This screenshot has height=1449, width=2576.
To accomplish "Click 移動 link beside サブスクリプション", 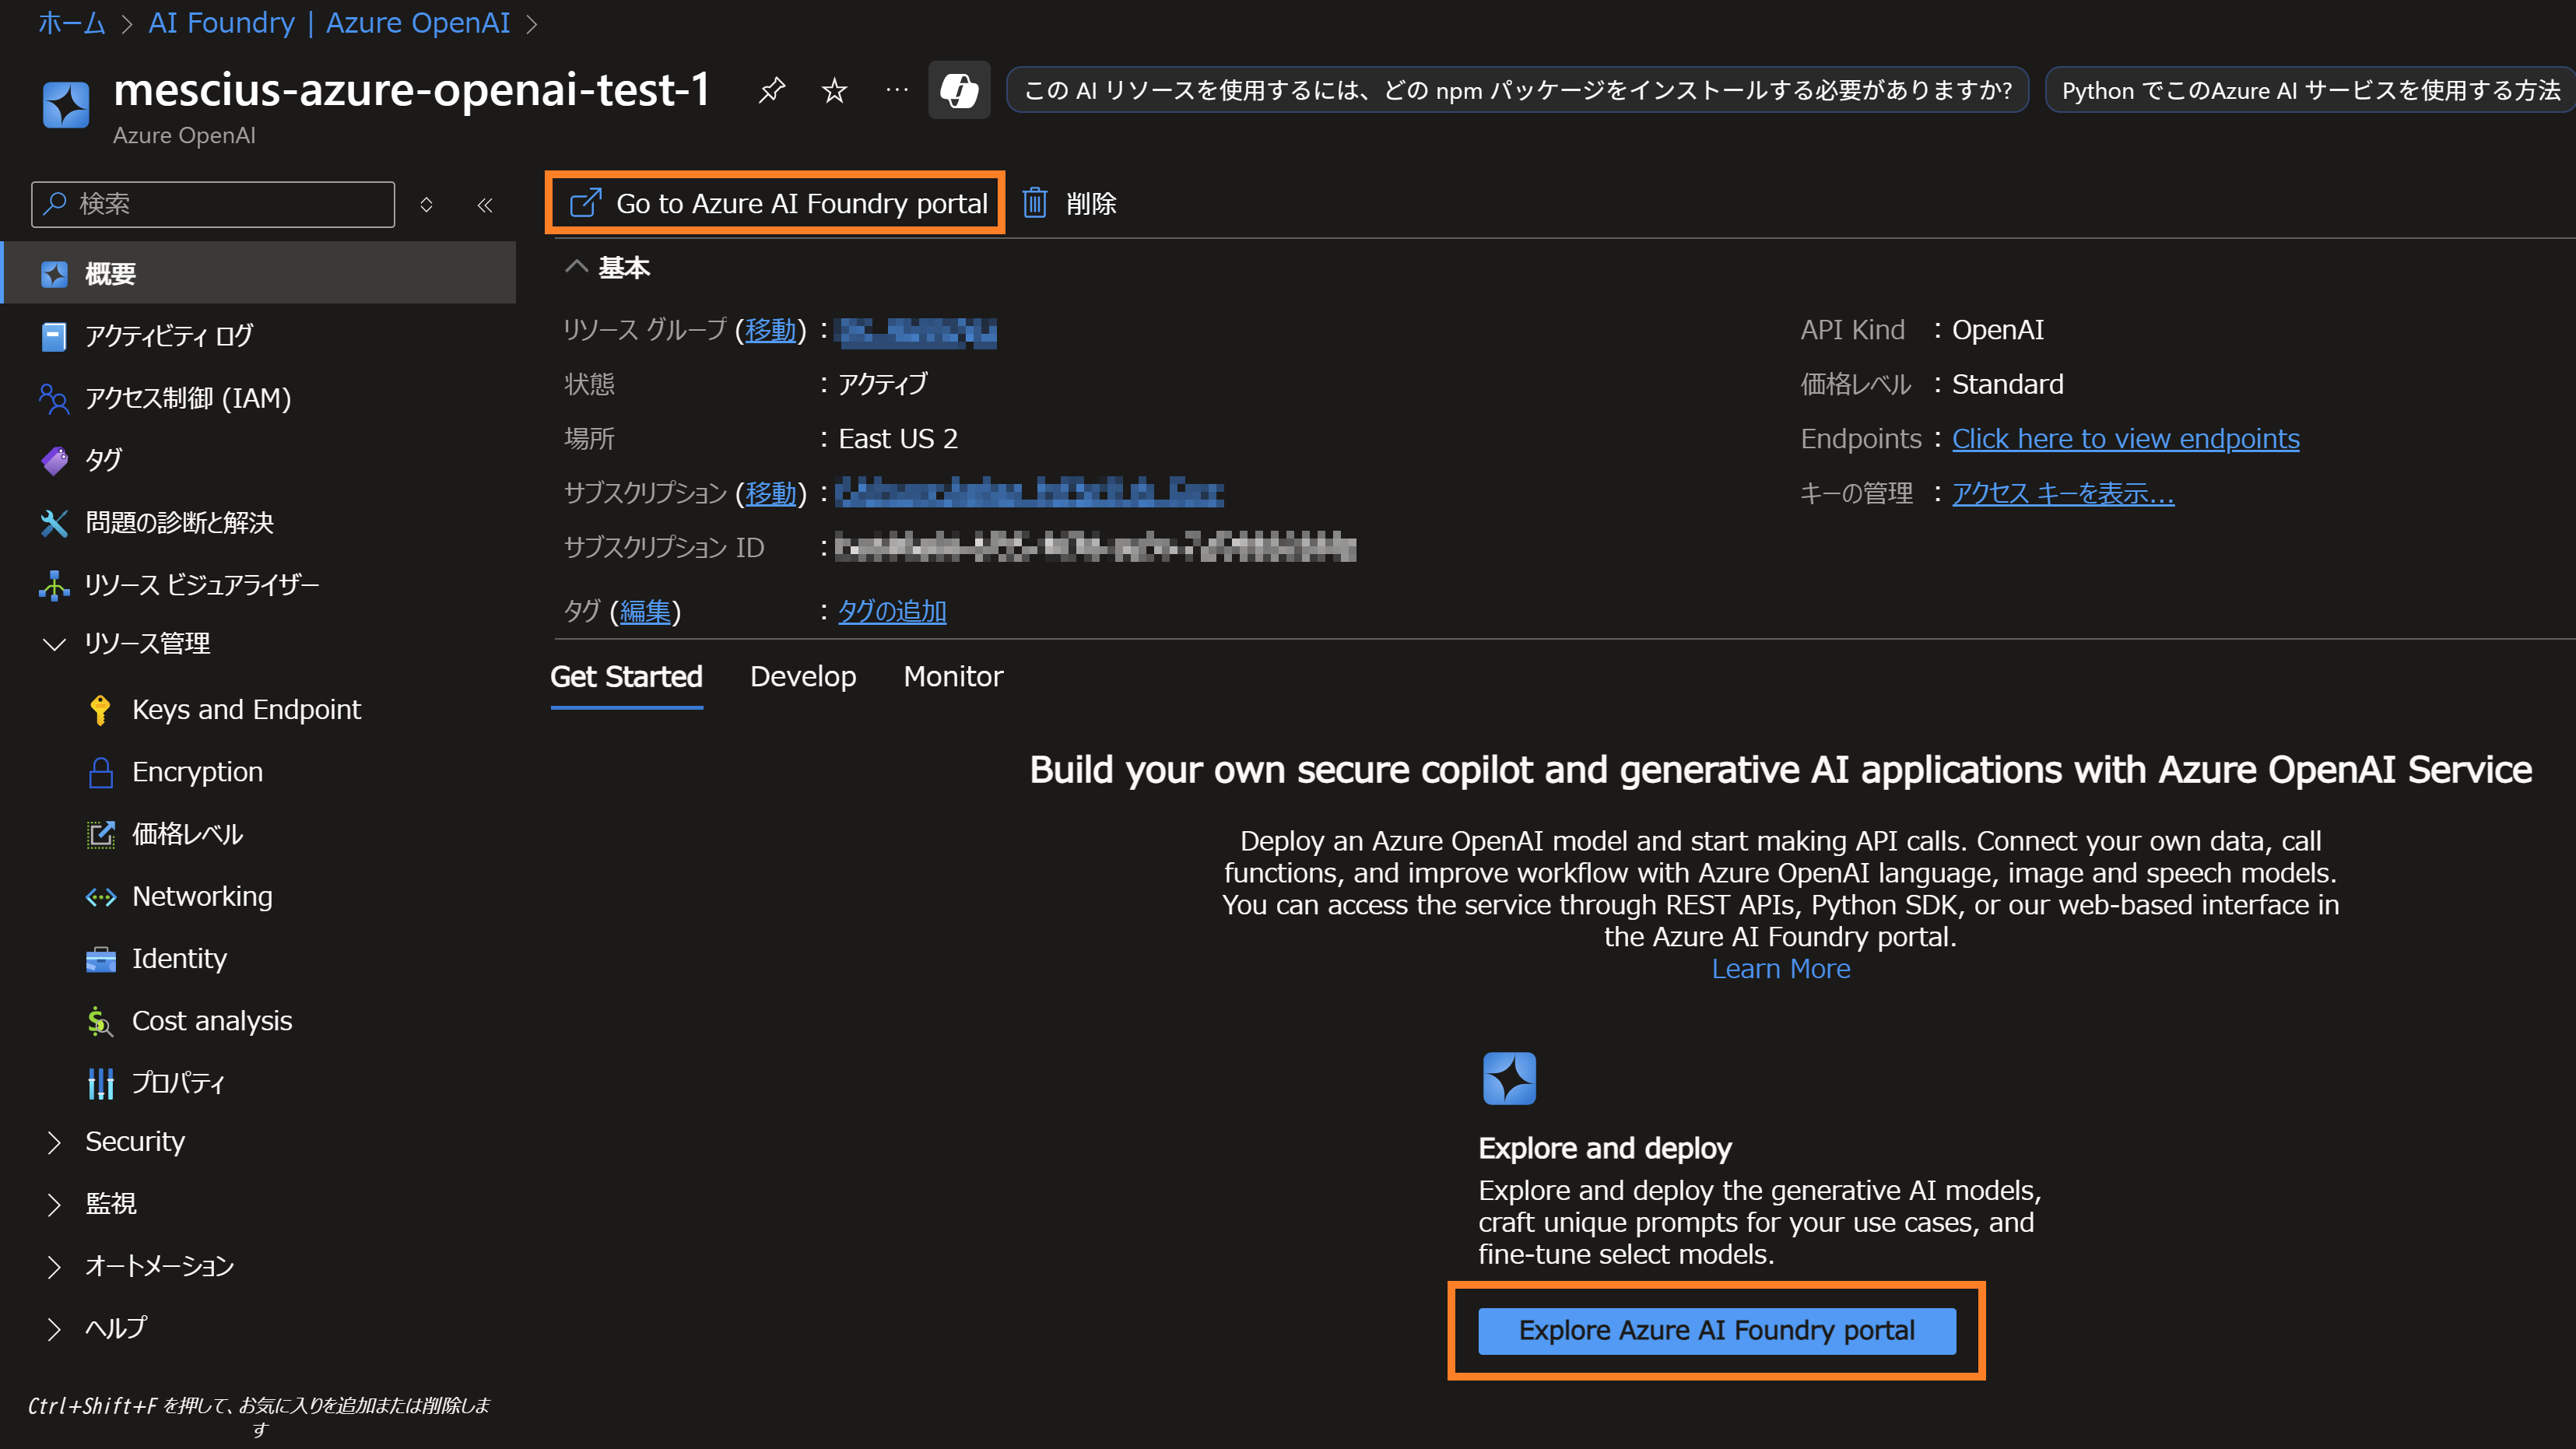I will point(771,493).
